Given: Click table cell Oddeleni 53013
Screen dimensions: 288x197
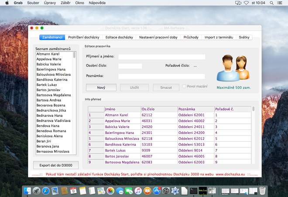Looking at the screenshot, I should 196,144.
